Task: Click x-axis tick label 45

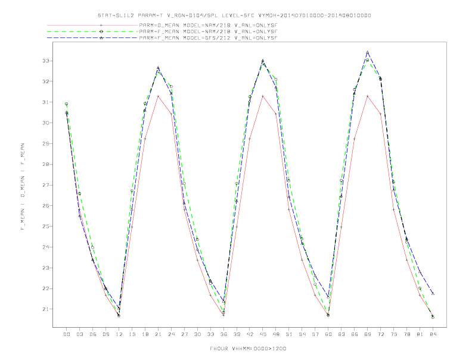Action: click(x=263, y=334)
